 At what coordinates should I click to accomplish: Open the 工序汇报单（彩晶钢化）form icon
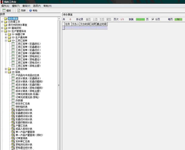pyautogui.click(x=13, y=44)
